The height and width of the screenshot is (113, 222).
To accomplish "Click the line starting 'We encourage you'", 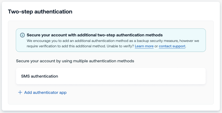I will (x=113, y=41).
